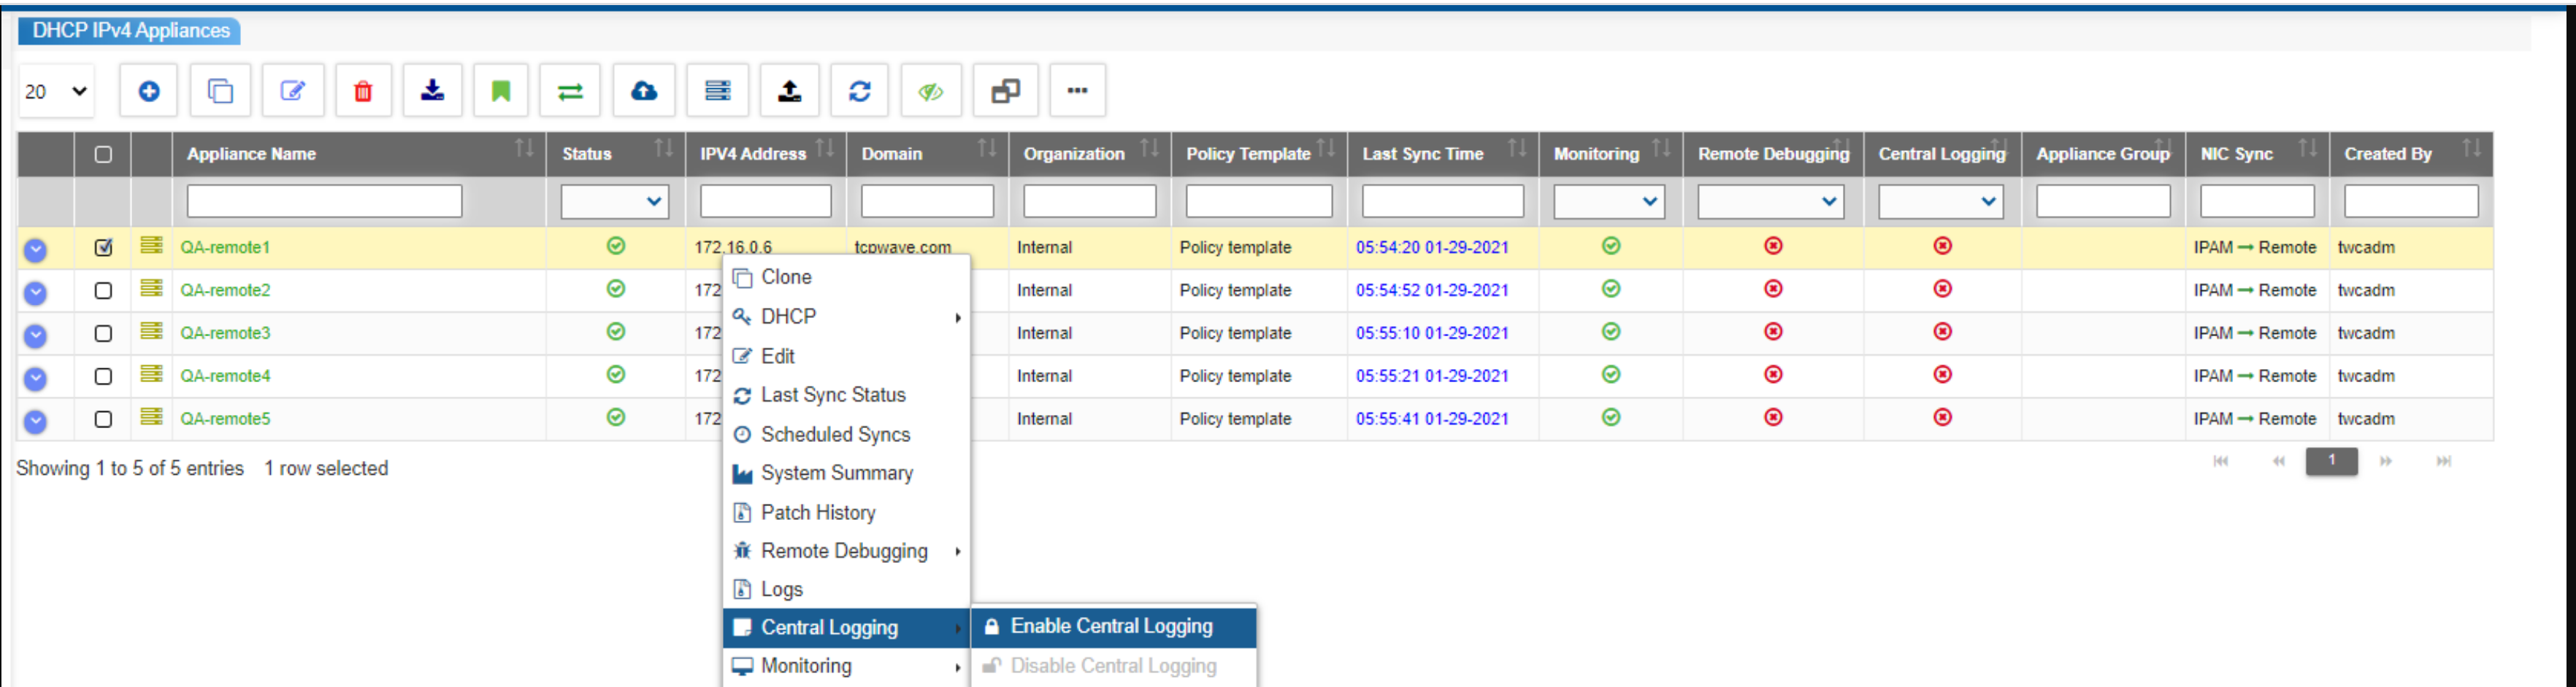Open the Remote Debugging filter dropdown

tap(1771, 202)
